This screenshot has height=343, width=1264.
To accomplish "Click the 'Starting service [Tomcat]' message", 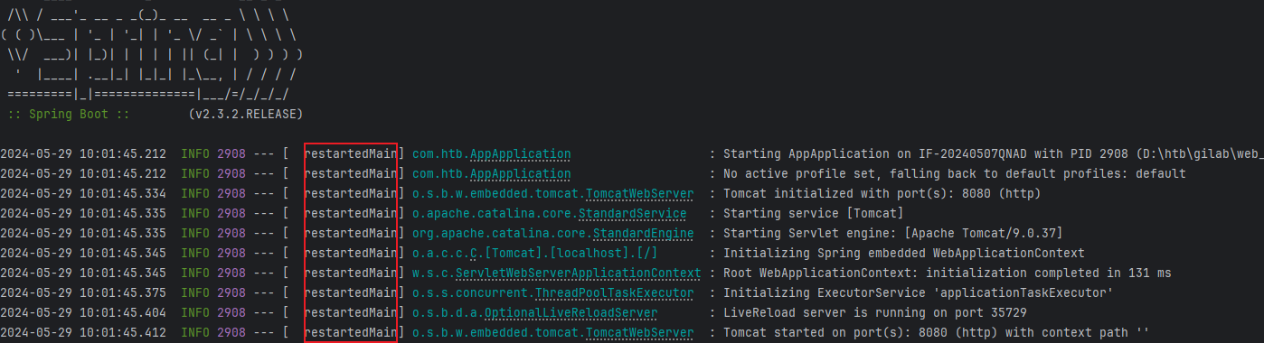I will [x=813, y=214].
